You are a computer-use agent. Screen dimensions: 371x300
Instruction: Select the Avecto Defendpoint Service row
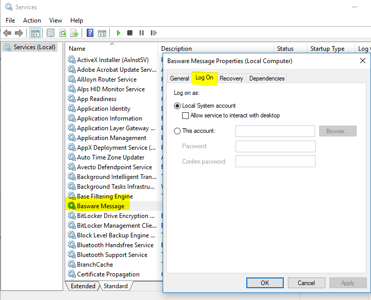pos(114,167)
